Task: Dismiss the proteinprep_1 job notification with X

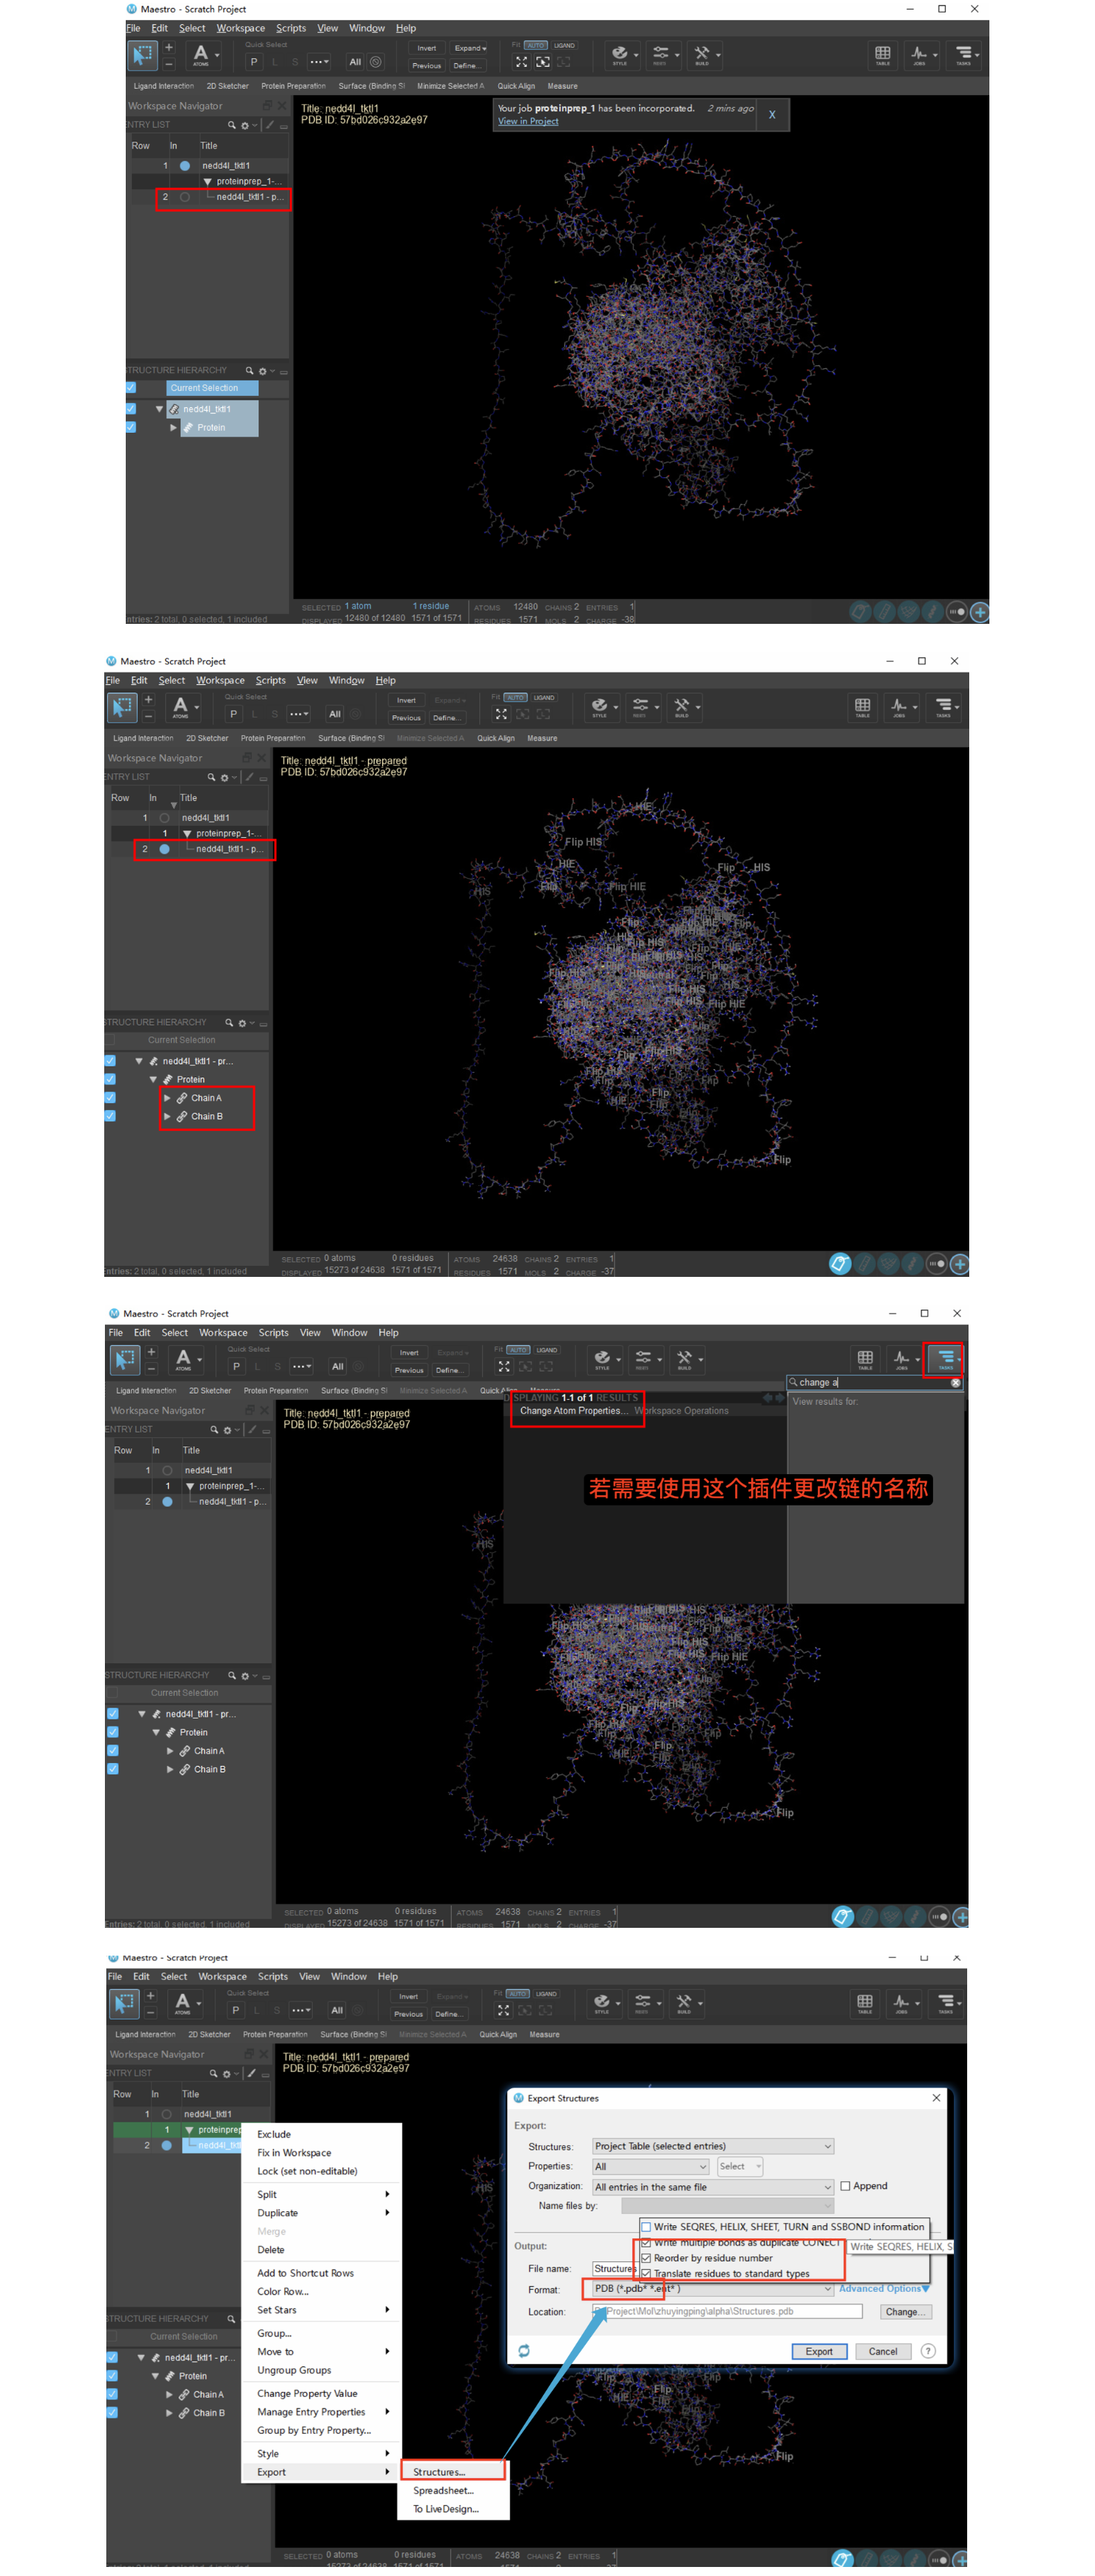Action: pyautogui.click(x=772, y=115)
